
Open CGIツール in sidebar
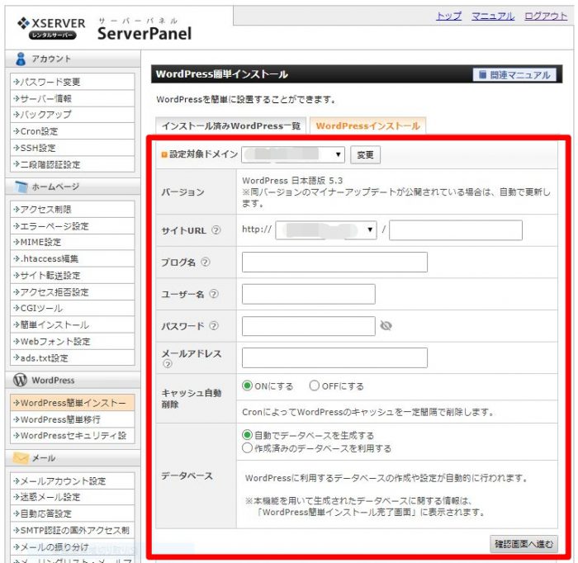coord(73,308)
